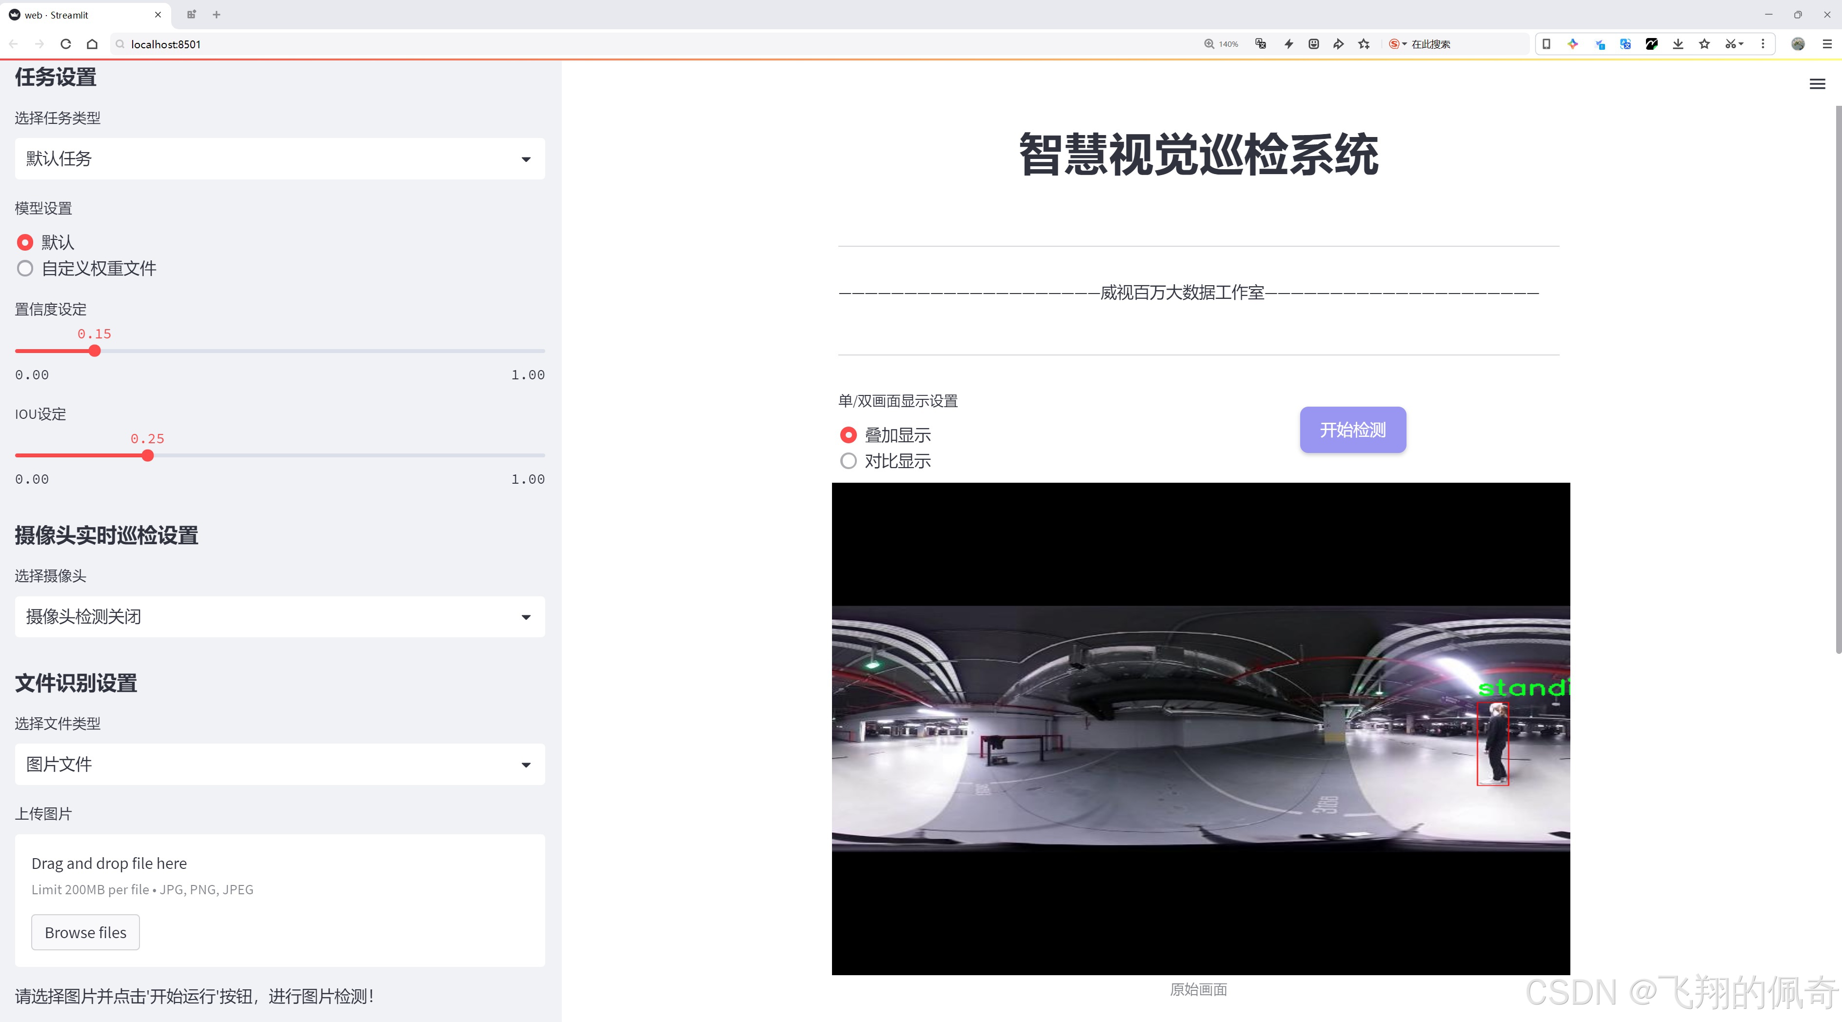Select the 自定义权重文件 radio option
This screenshot has width=1842, height=1022.
click(x=25, y=268)
